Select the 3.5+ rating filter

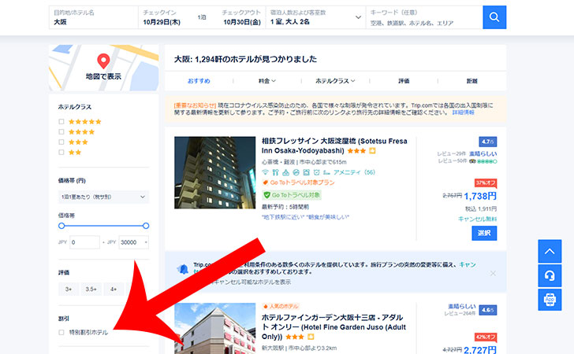click(91, 289)
